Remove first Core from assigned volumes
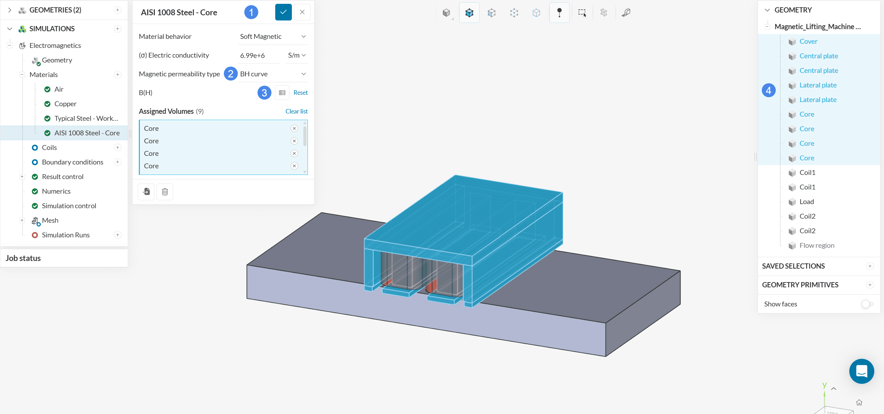This screenshot has width=884, height=414. tap(294, 128)
